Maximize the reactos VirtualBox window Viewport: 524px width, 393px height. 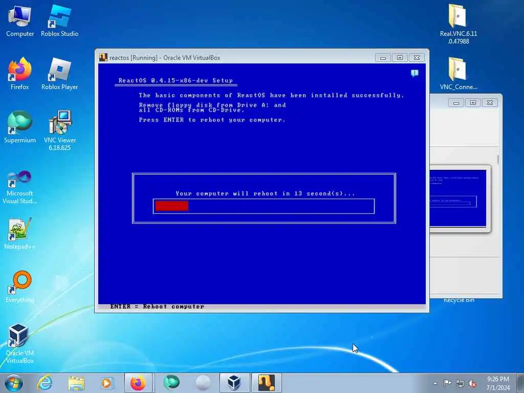(400, 57)
